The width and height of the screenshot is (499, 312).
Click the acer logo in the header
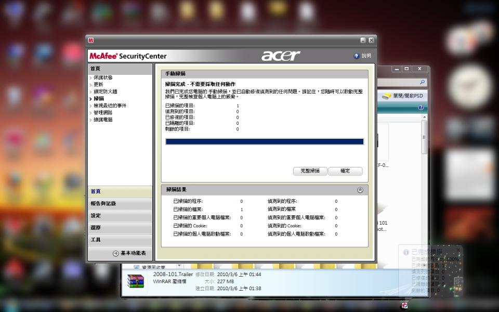280,56
